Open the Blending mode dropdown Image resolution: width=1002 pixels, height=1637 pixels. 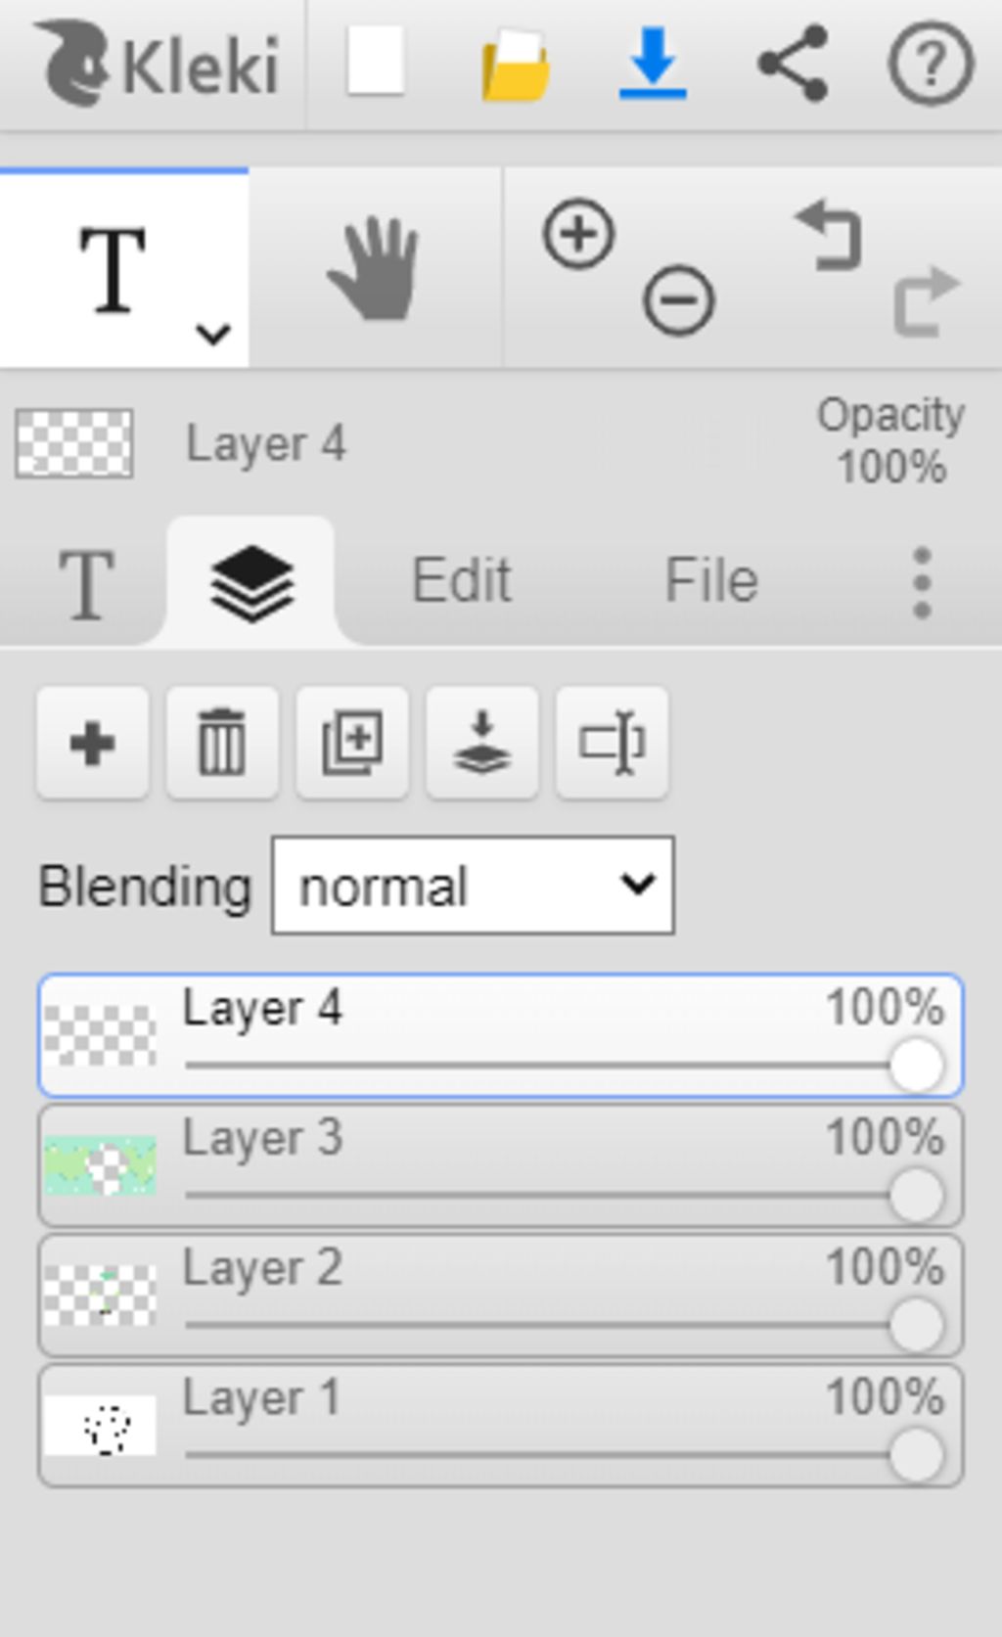coord(473,886)
